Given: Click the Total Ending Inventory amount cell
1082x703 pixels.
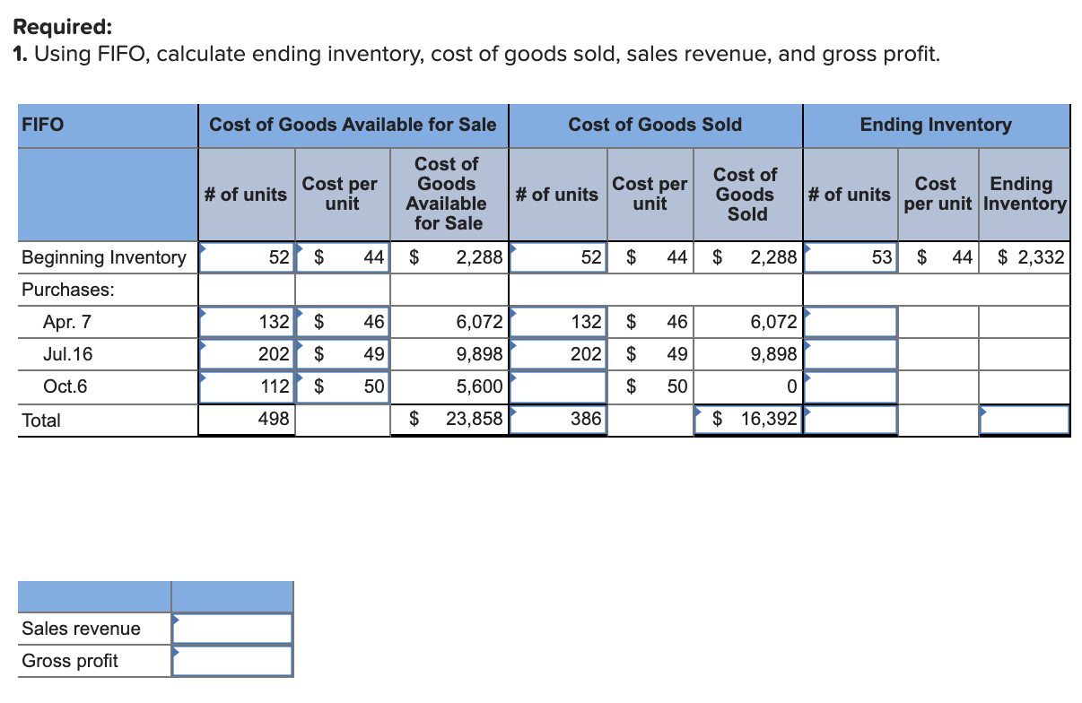Looking at the screenshot, I should click(1024, 419).
